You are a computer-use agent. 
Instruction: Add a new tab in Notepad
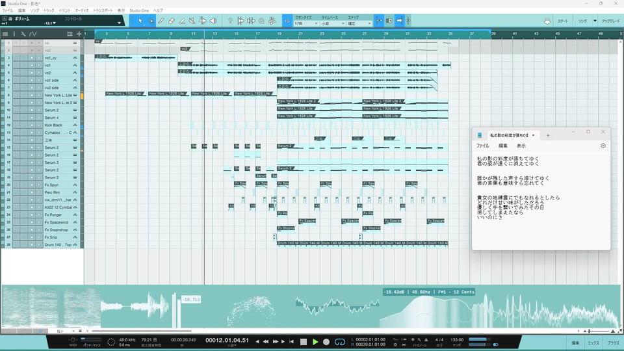point(548,135)
